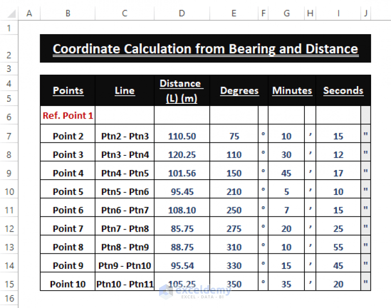Select degrees value 75
Viewport: 391px width, 308px height.
pos(233,134)
